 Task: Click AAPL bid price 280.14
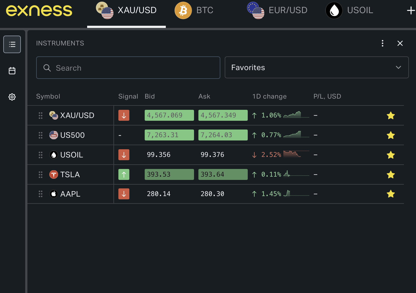point(159,194)
